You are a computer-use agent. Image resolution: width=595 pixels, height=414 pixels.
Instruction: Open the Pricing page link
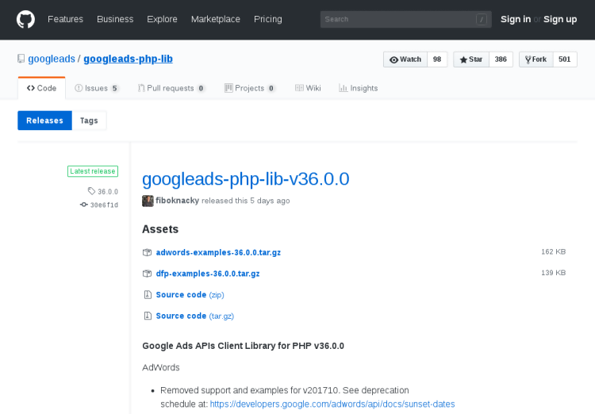(268, 19)
